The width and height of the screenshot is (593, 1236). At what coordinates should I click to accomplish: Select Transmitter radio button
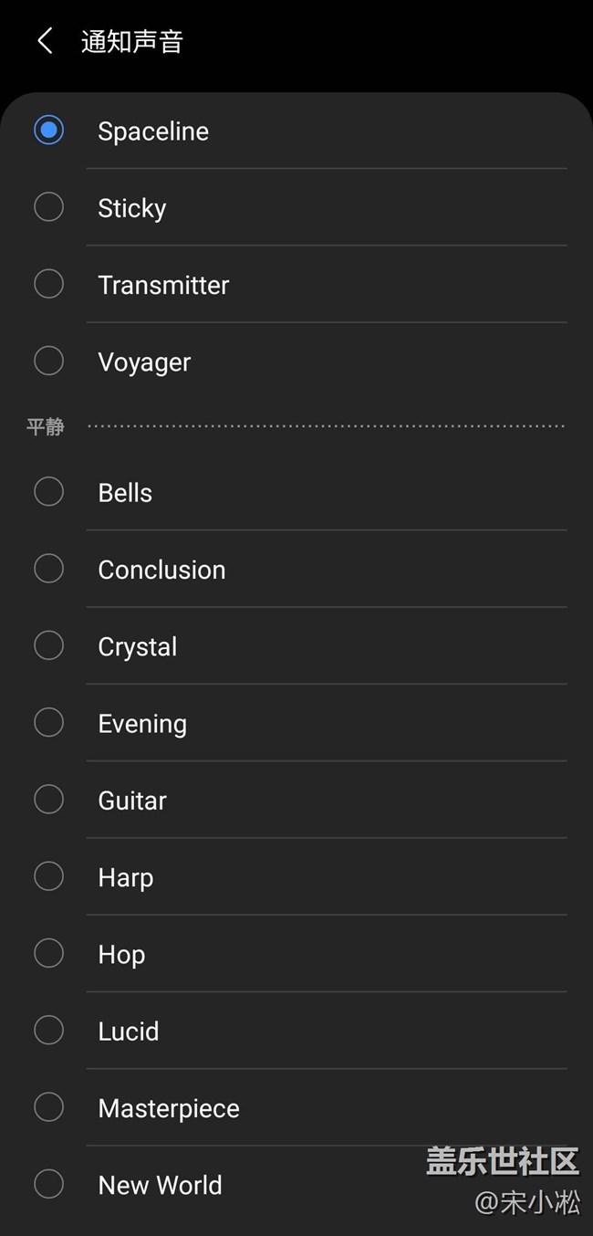pyautogui.click(x=48, y=284)
